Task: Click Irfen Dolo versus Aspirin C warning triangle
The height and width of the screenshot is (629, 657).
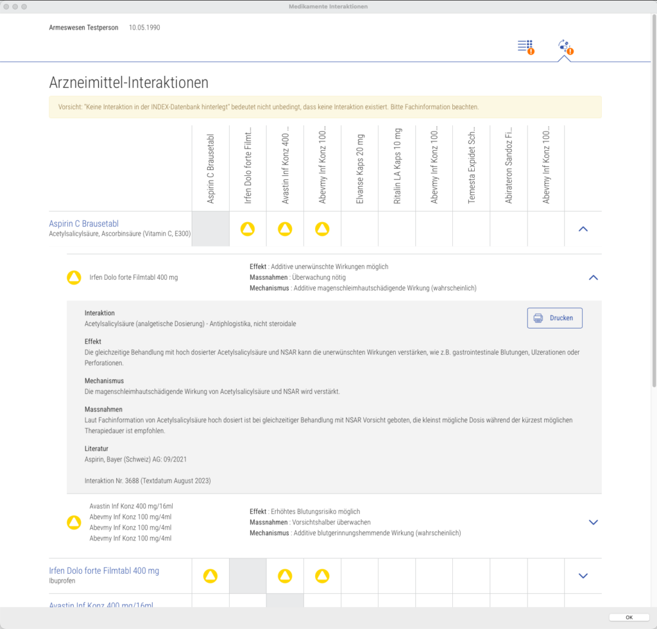Action: point(210,576)
